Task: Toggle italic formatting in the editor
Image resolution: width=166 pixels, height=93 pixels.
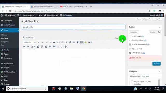Action: click(43, 42)
